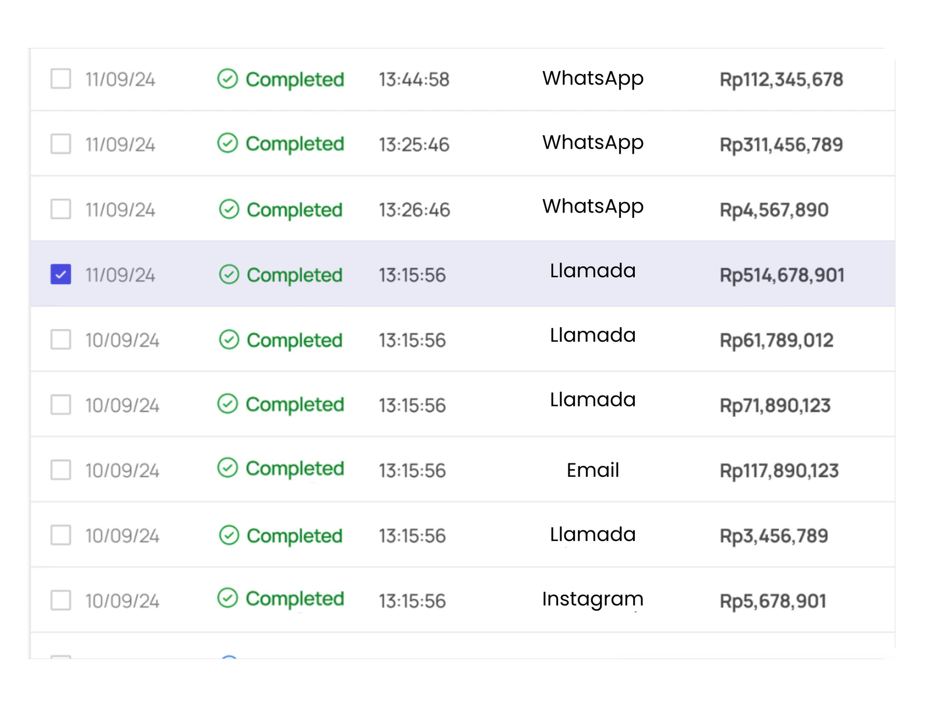Click Completed icon in Instagram row
Screen dimensions: 931x708
click(x=228, y=598)
